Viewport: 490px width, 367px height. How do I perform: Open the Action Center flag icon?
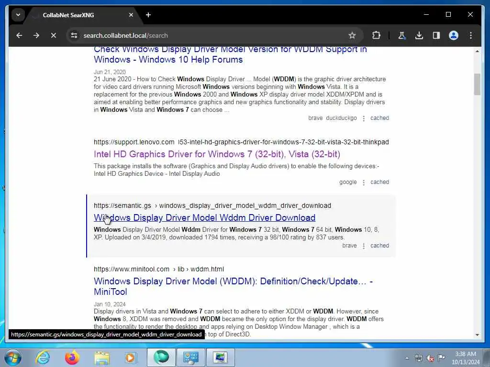tap(441, 358)
